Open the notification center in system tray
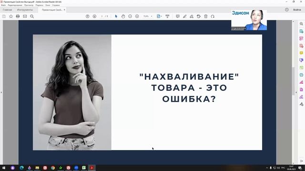Viewport: 305px width, 171px height. point(300,168)
